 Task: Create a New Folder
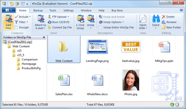tap(171, 27)
